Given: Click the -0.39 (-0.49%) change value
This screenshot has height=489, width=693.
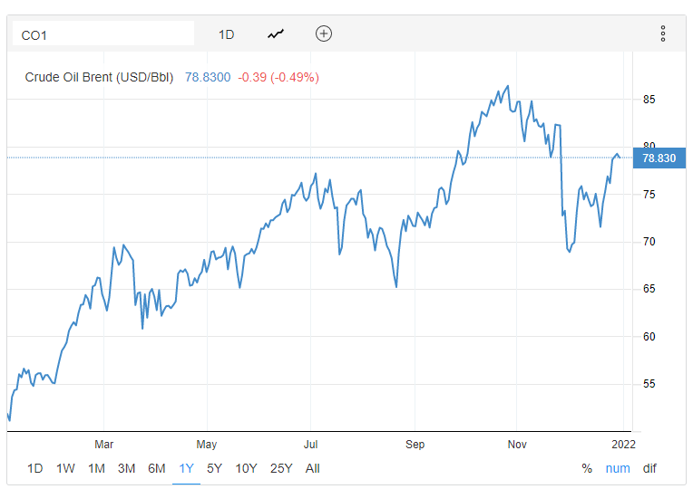Looking at the screenshot, I should point(278,77).
